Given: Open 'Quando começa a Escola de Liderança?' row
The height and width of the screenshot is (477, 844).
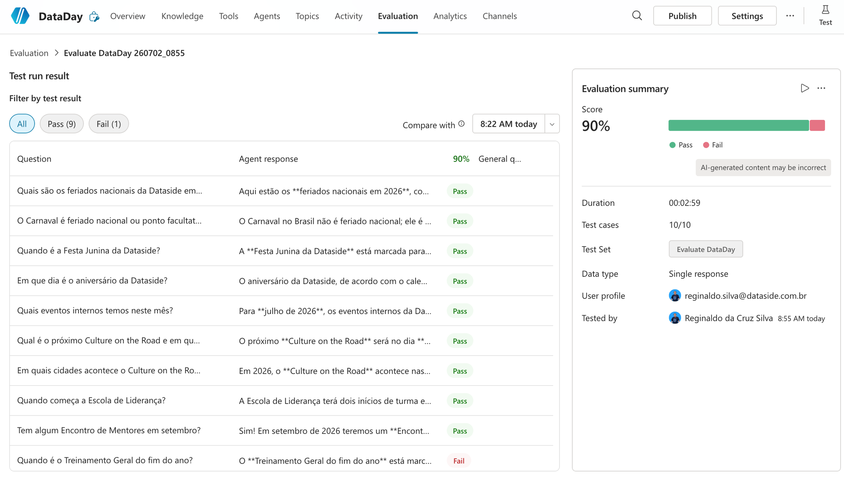Looking at the screenshot, I should (x=281, y=401).
